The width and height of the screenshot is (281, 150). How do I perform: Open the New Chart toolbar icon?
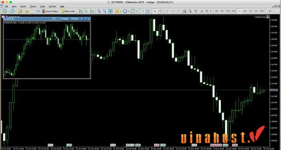click(x=4, y=11)
